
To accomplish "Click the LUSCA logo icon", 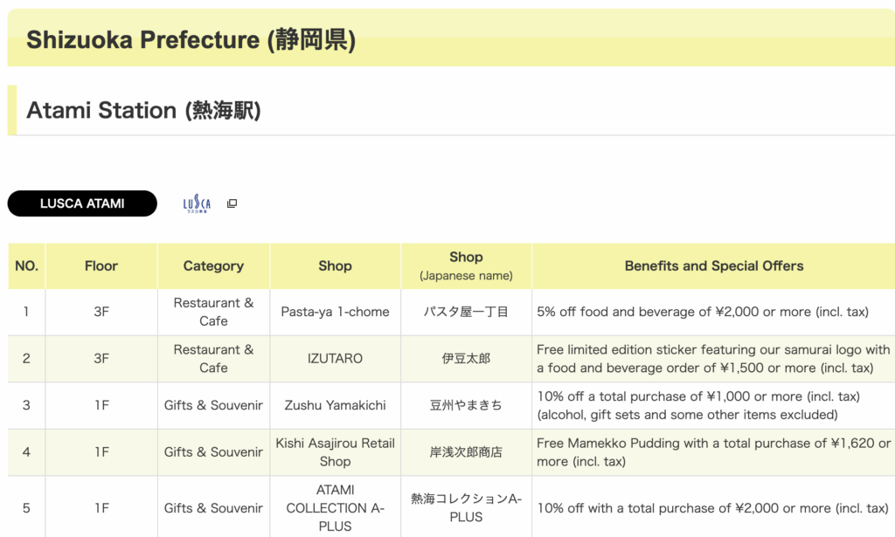I will point(197,203).
